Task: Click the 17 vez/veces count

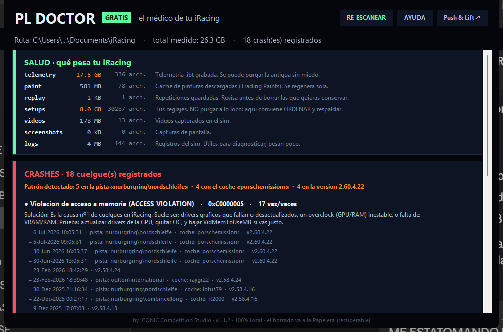Action: [278, 204]
